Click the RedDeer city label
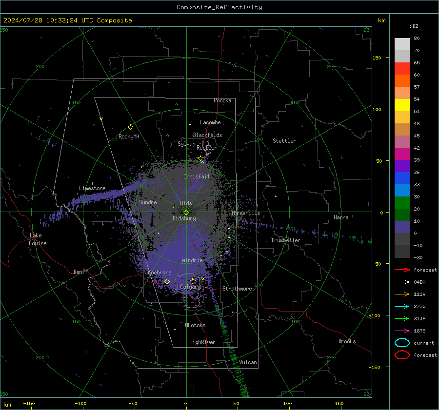This screenshot has width=439, height=410. (x=207, y=148)
